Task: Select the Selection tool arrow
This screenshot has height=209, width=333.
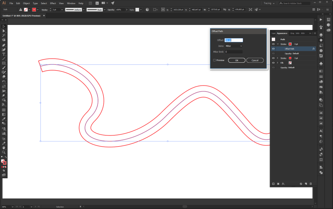Action: pos(4,26)
